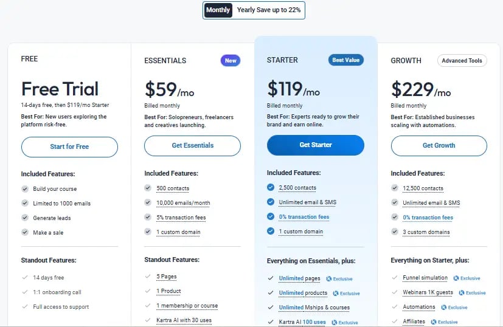The width and height of the screenshot is (503, 327).
Task: Click the check icon beside Generate leads
Action: click(x=25, y=218)
